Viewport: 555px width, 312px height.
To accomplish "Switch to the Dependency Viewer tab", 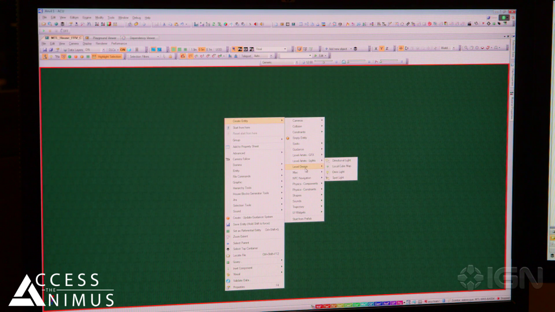I will coord(141,38).
